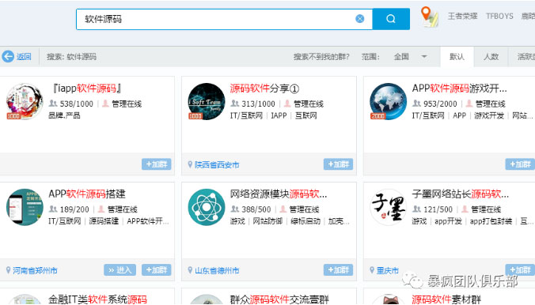Click the 189/200 member count

point(74,209)
